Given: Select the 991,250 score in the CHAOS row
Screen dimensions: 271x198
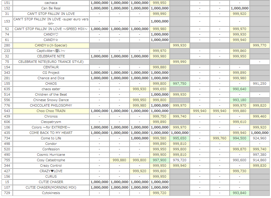Looking at the screenshot, I should (x=259, y=84).
